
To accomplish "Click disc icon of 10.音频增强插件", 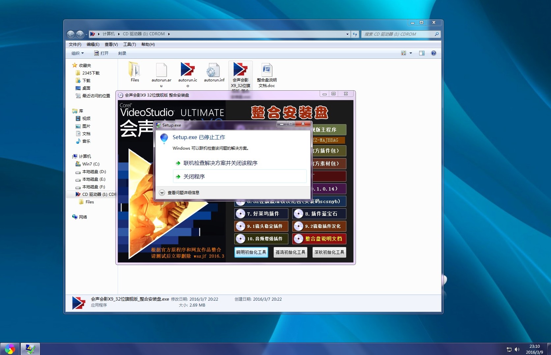I will tap(240, 239).
